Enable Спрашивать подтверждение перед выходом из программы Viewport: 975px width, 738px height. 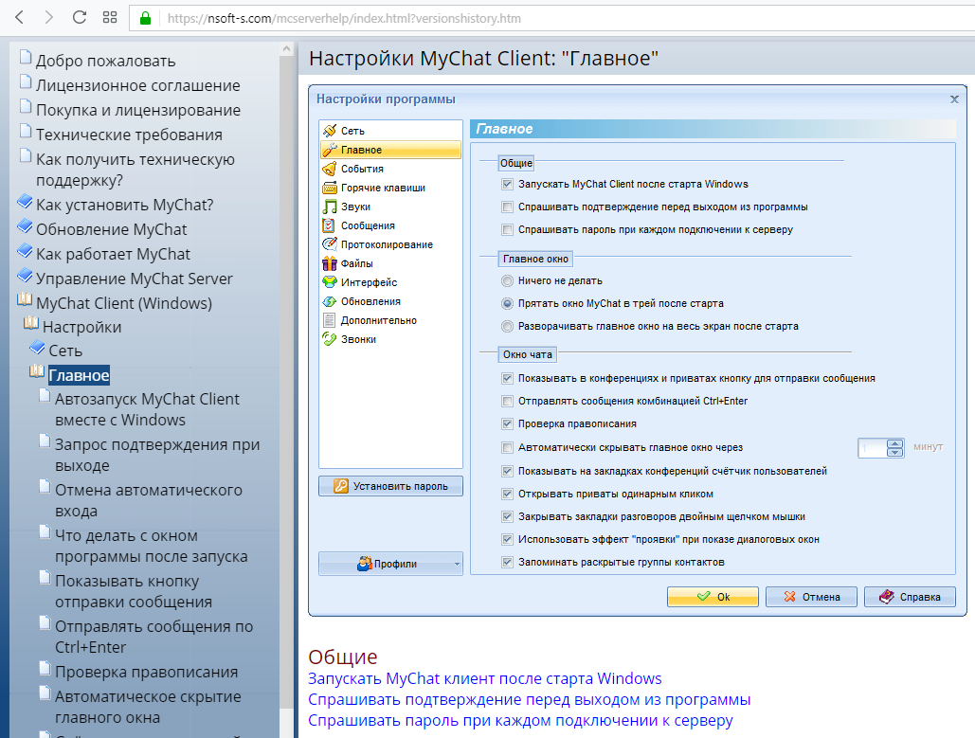click(x=508, y=207)
